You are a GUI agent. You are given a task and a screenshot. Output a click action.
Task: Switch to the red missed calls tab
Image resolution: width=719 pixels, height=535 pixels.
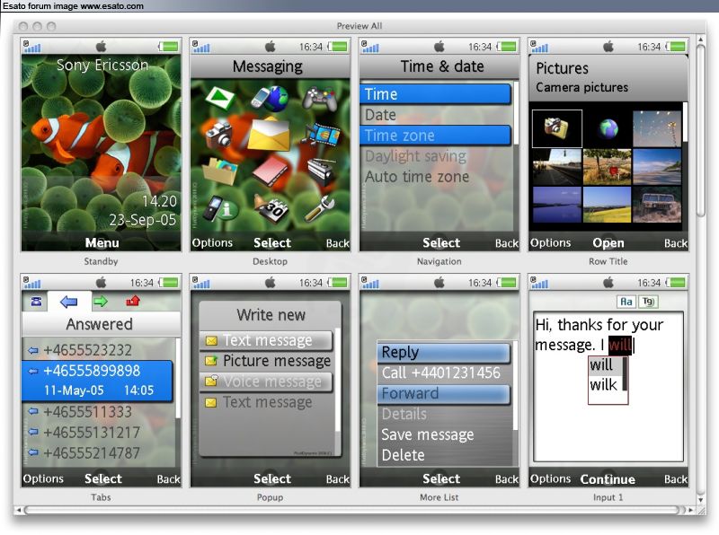(x=132, y=302)
